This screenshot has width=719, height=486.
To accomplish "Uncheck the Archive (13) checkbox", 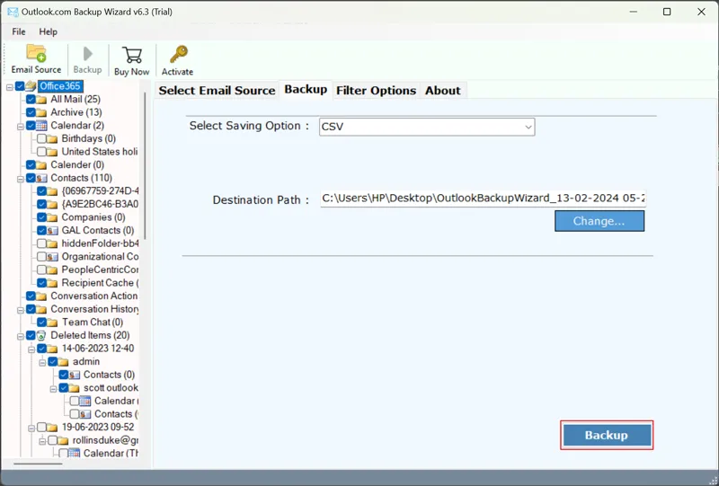I will [31, 112].
